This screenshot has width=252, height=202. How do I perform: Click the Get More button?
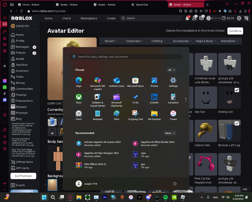(x=235, y=31)
